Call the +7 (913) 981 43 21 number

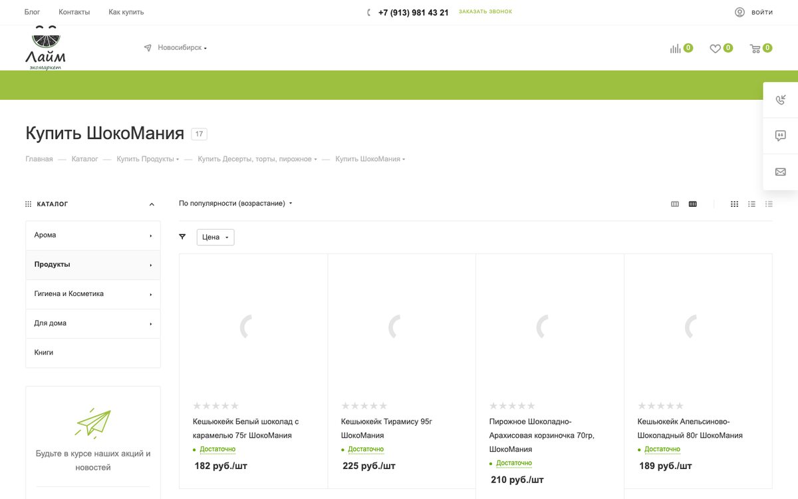(x=414, y=13)
